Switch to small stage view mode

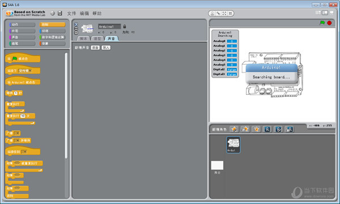(318, 13)
